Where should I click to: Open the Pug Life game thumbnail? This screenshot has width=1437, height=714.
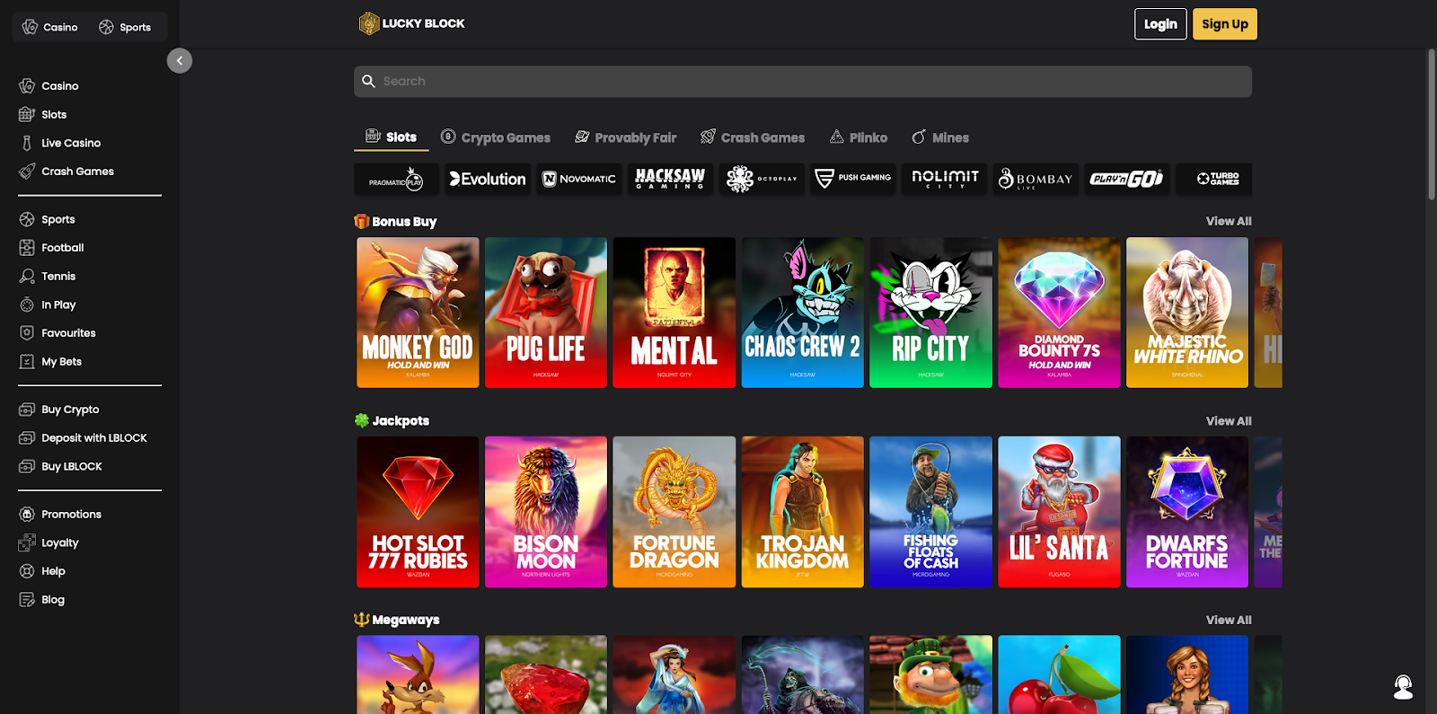pyautogui.click(x=546, y=313)
